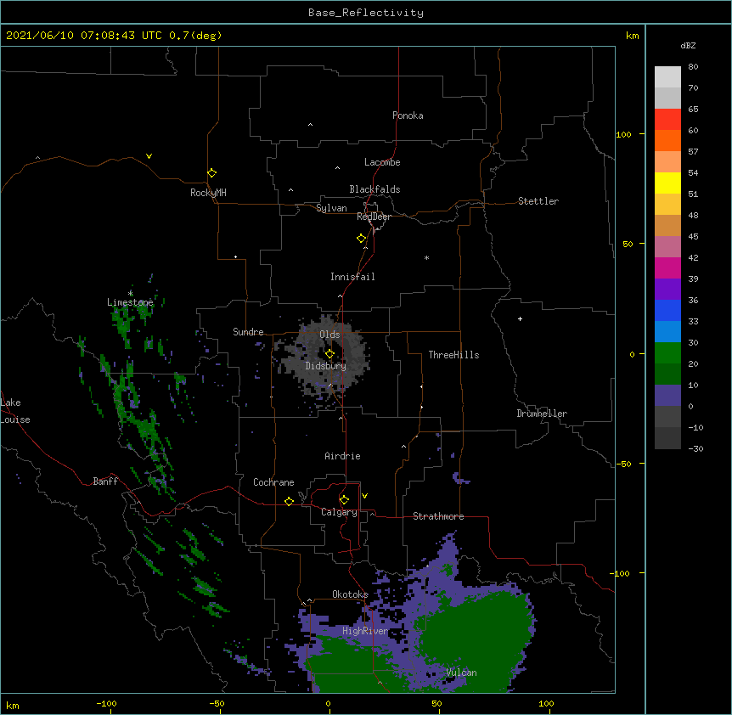The image size is (732, 715).
Task: Click the light gray 80-70 dBZ swatch
Action: pos(667,77)
